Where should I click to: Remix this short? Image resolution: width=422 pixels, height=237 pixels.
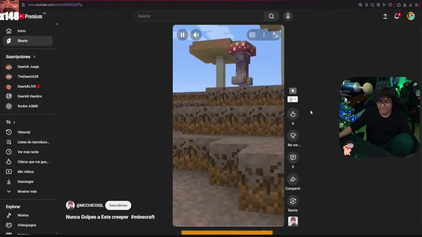[x=293, y=201]
